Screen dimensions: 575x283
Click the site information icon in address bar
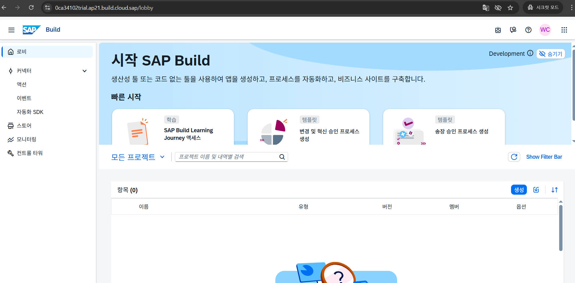48,8
